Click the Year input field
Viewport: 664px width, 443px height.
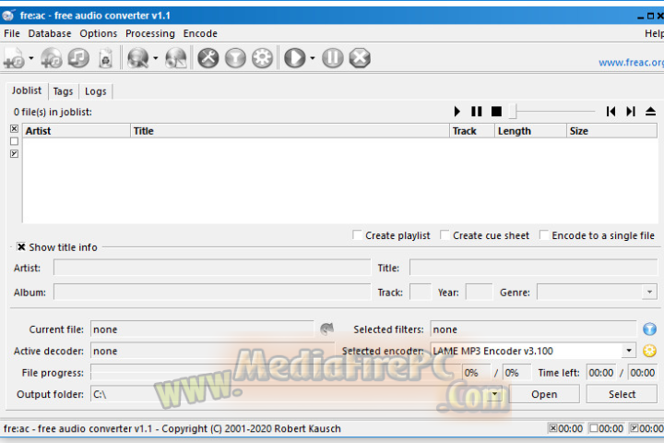pyautogui.click(x=479, y=292)
